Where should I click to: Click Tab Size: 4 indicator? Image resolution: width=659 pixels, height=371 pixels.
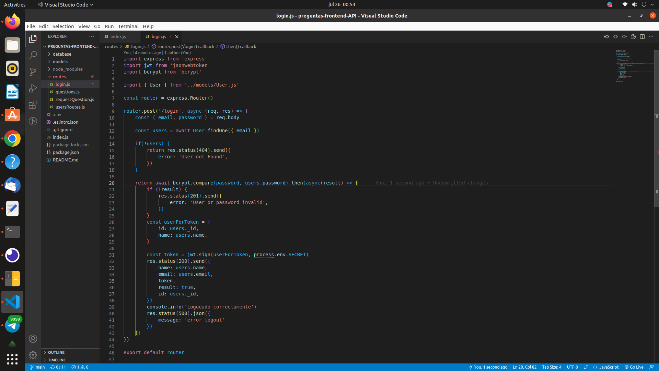pos(552,367)
